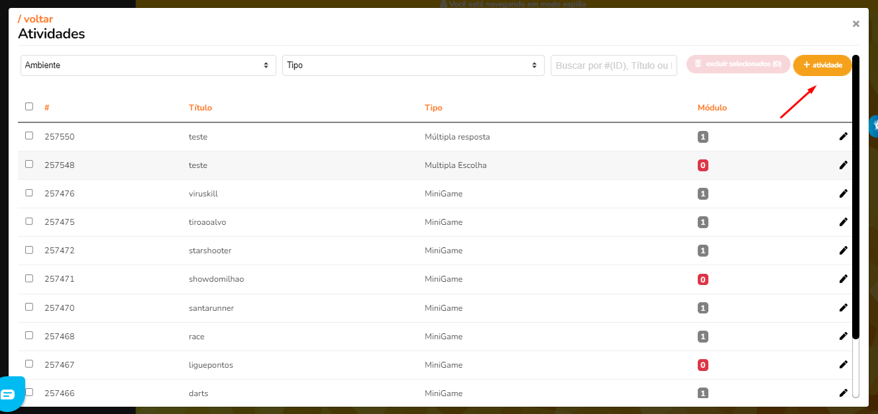Viewport: 878px width, 414px height.
Task: Edit activity 257550 with its pencil icon
Action: (x=843, y=136)
